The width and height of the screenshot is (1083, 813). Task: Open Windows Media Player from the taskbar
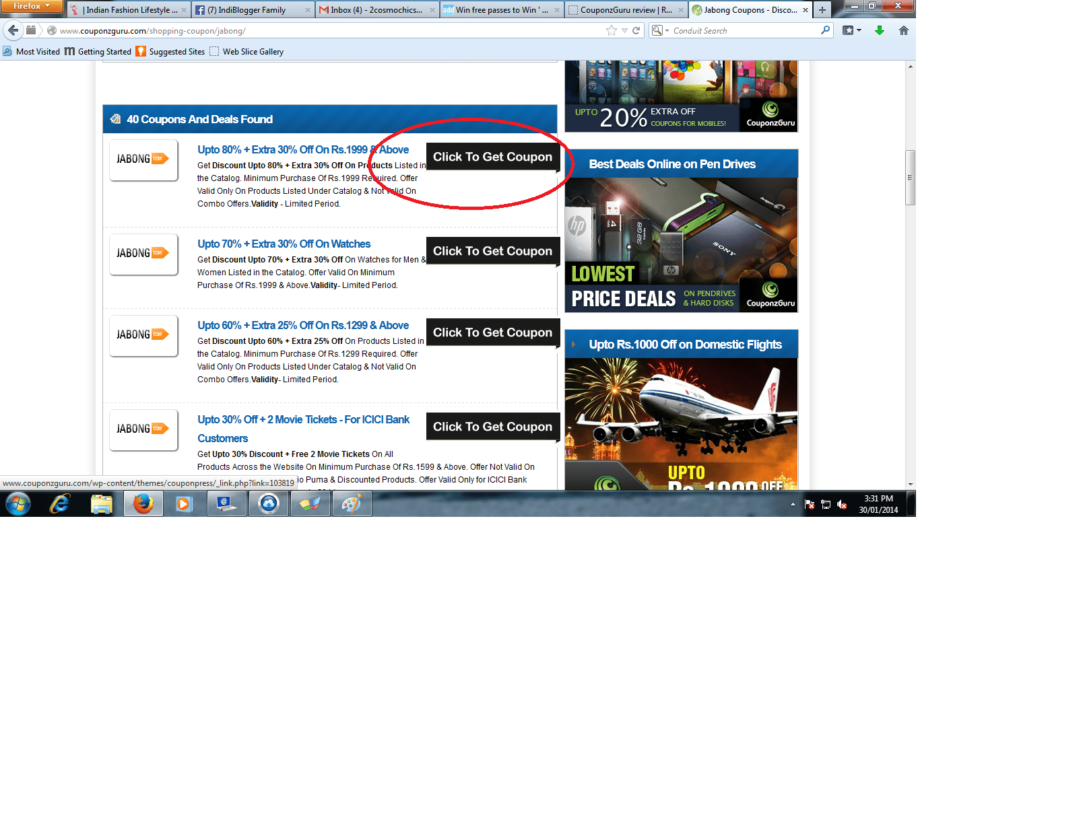[184, 503]
